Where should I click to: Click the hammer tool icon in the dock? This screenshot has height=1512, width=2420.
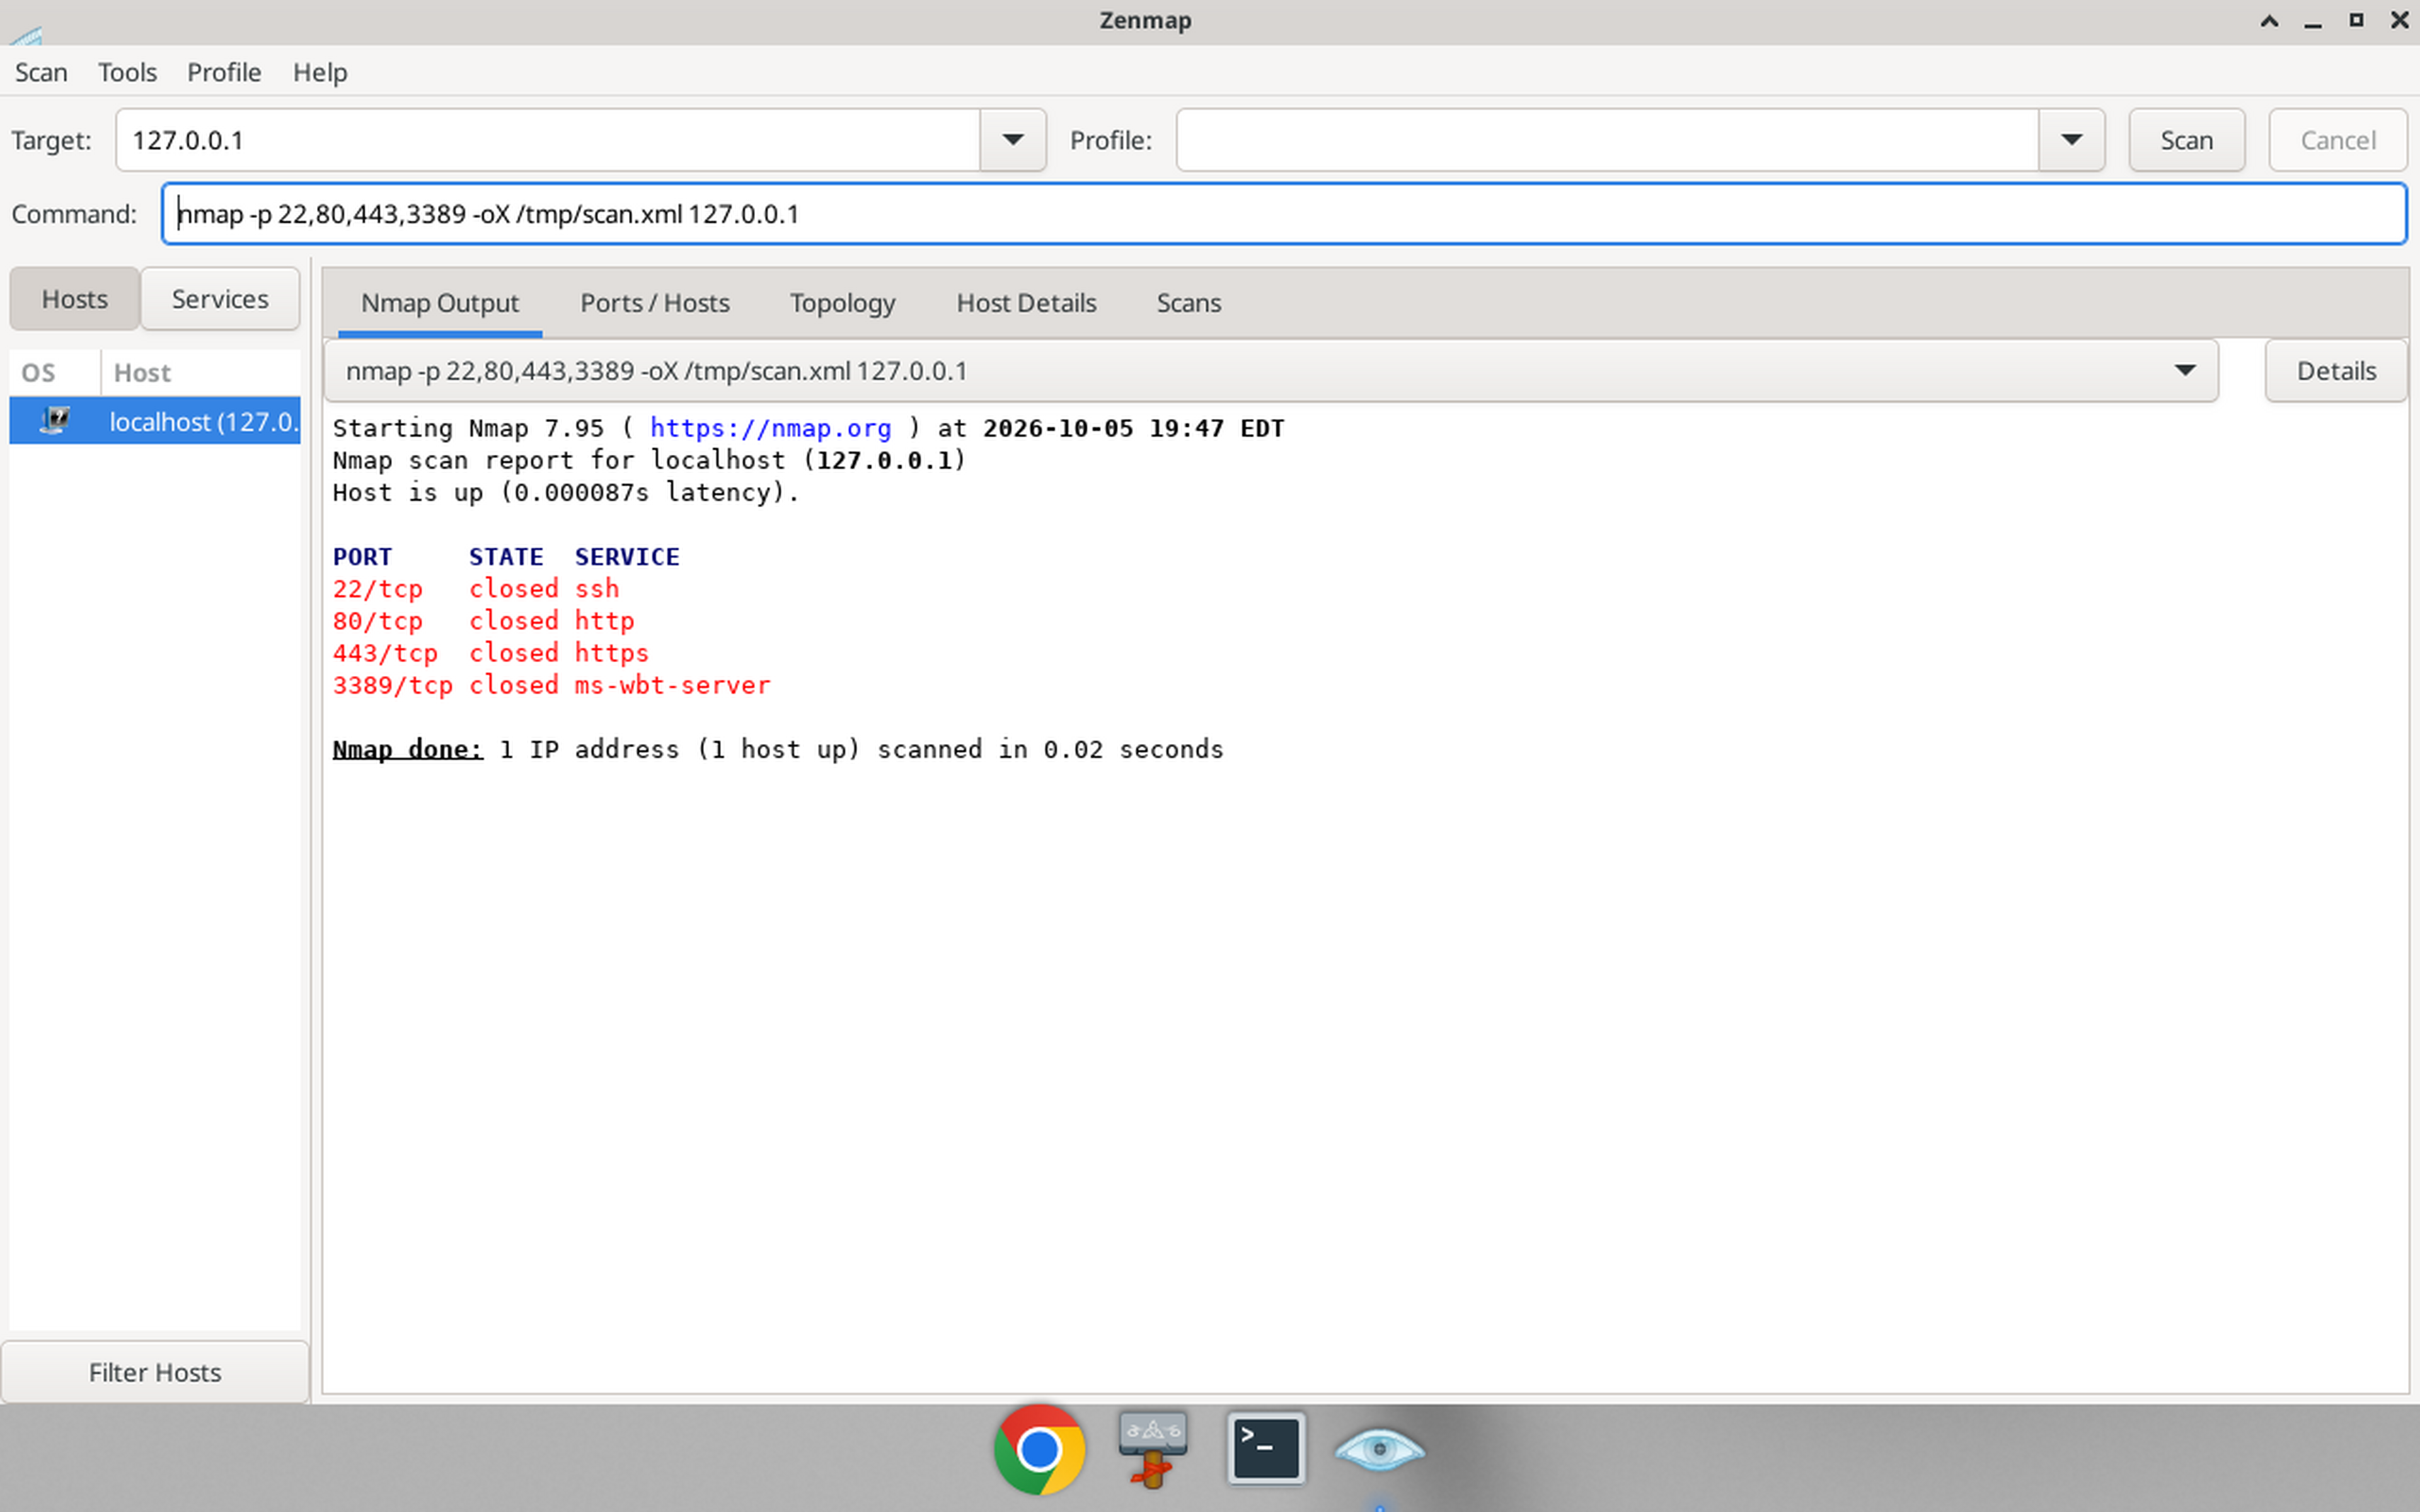pos(1153,1449)
